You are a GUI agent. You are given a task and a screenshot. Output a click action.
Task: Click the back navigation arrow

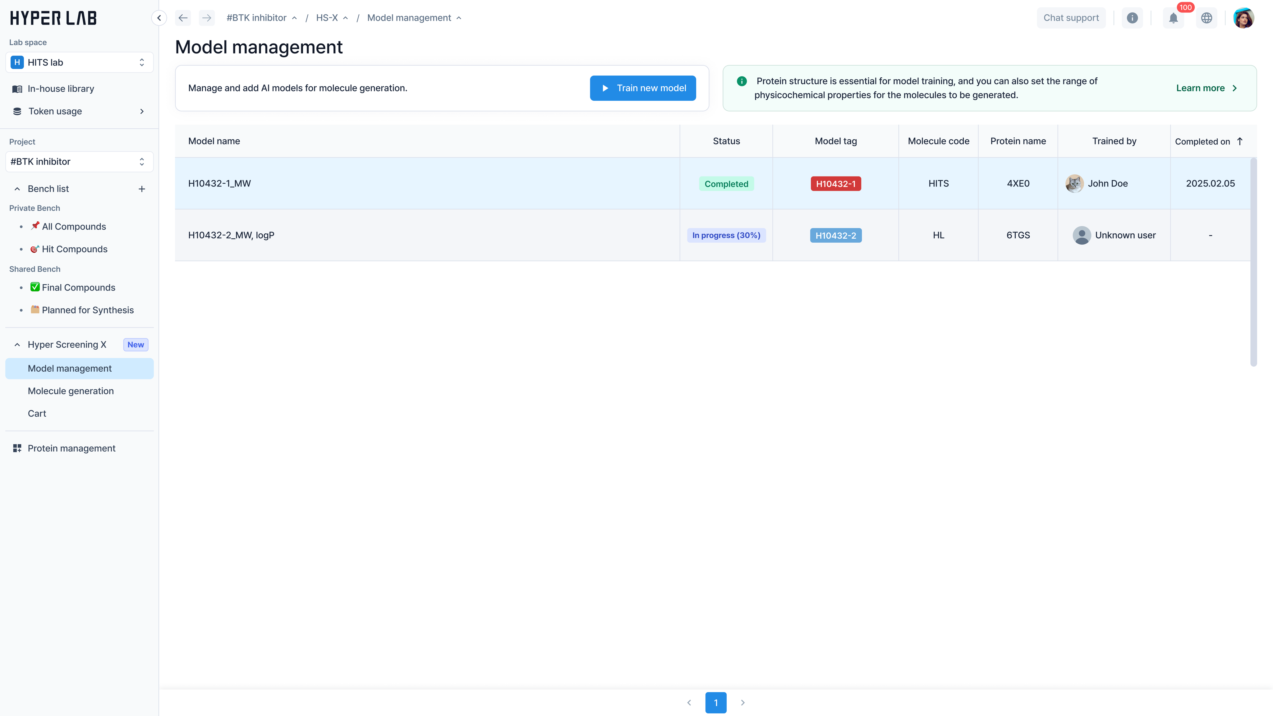[x=183, y=18]
